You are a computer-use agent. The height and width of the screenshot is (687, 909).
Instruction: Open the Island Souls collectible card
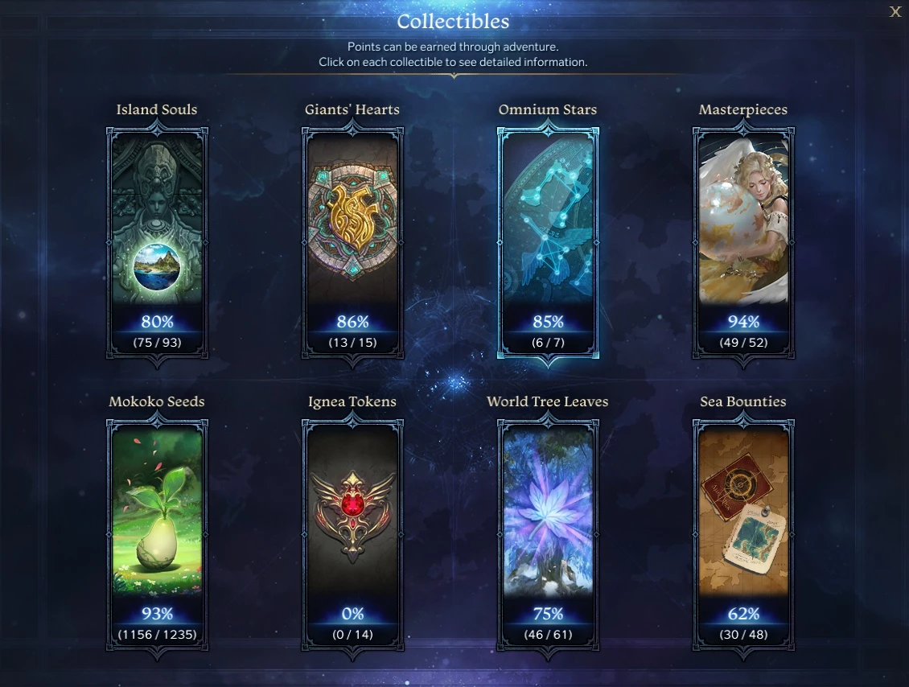click(157, 244)
